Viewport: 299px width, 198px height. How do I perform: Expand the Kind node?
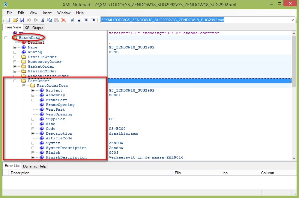point(33,124)
